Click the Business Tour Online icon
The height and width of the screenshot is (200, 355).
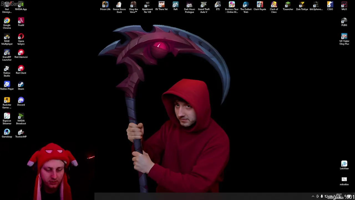click(x=232, y=7)
